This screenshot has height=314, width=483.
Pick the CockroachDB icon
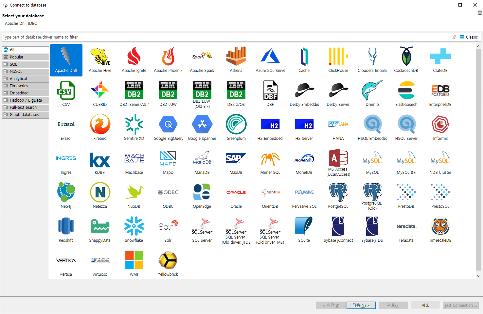pyautogui.click(x=406, y=56)
